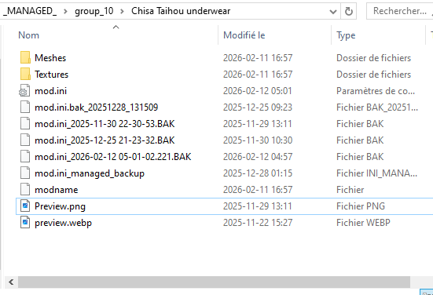
Task: Click date 2026-02-12 05:01 of mod.ini
Action: [258, 91]
